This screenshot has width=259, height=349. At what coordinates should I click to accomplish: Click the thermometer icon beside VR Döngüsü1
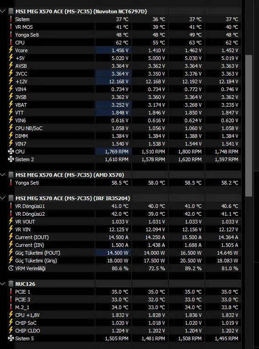coord(11,206)
